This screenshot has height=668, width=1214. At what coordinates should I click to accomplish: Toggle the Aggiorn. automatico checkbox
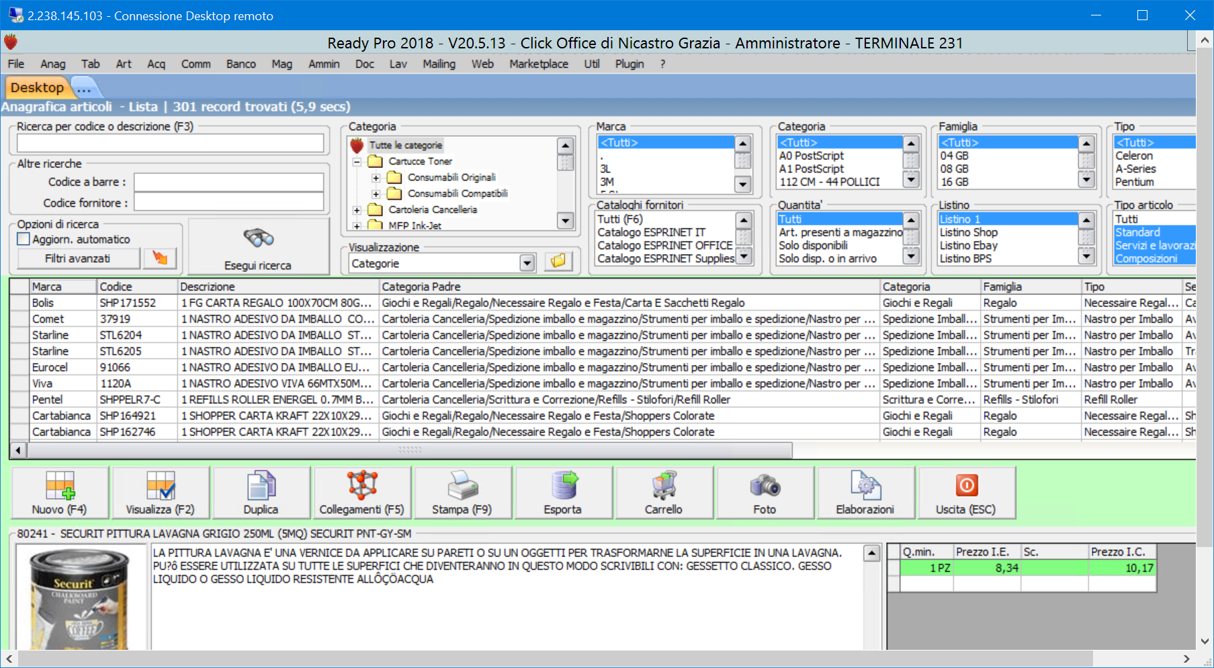pos(24,239)
